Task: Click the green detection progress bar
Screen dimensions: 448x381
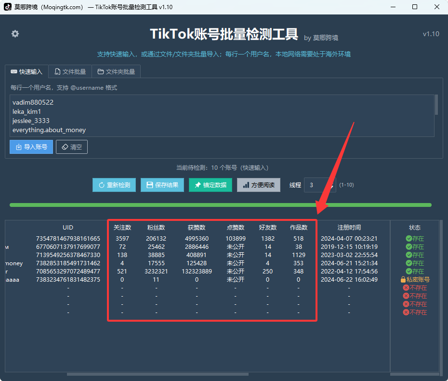Action: pyautogui.click(x=221, y=205)
